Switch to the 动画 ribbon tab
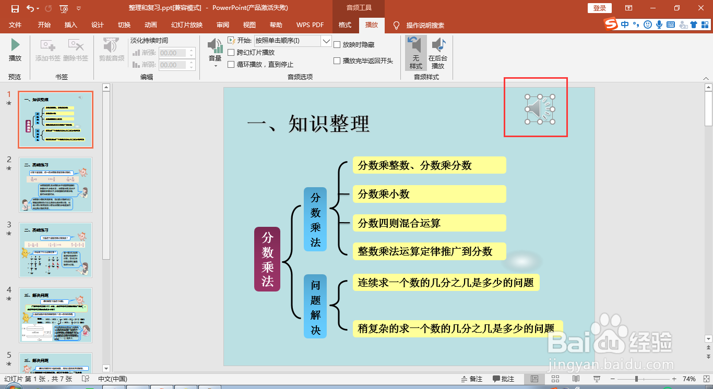 151,25
